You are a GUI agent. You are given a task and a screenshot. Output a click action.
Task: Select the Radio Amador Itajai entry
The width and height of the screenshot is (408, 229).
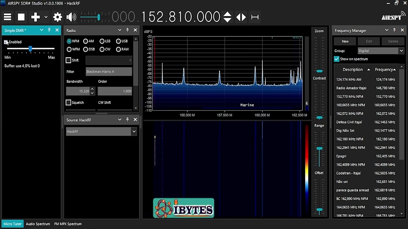(366, 88)
